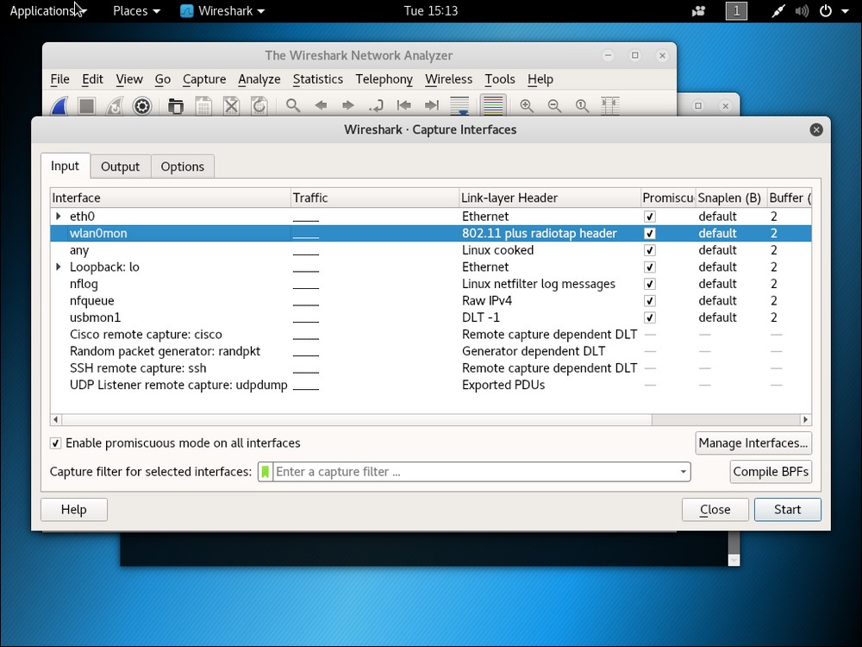This screenshot has width=862, height=647.
Task: Click the network connection icon in top bar
Action: pyautogui.click(x=778, y=11)
